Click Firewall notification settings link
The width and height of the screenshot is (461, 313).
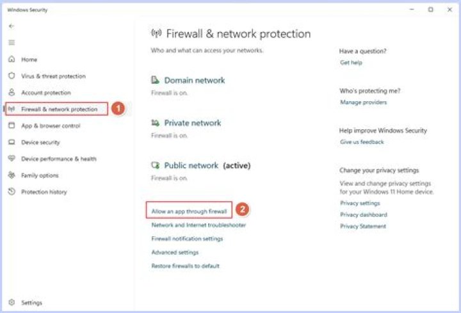click(x=187, y=239)
